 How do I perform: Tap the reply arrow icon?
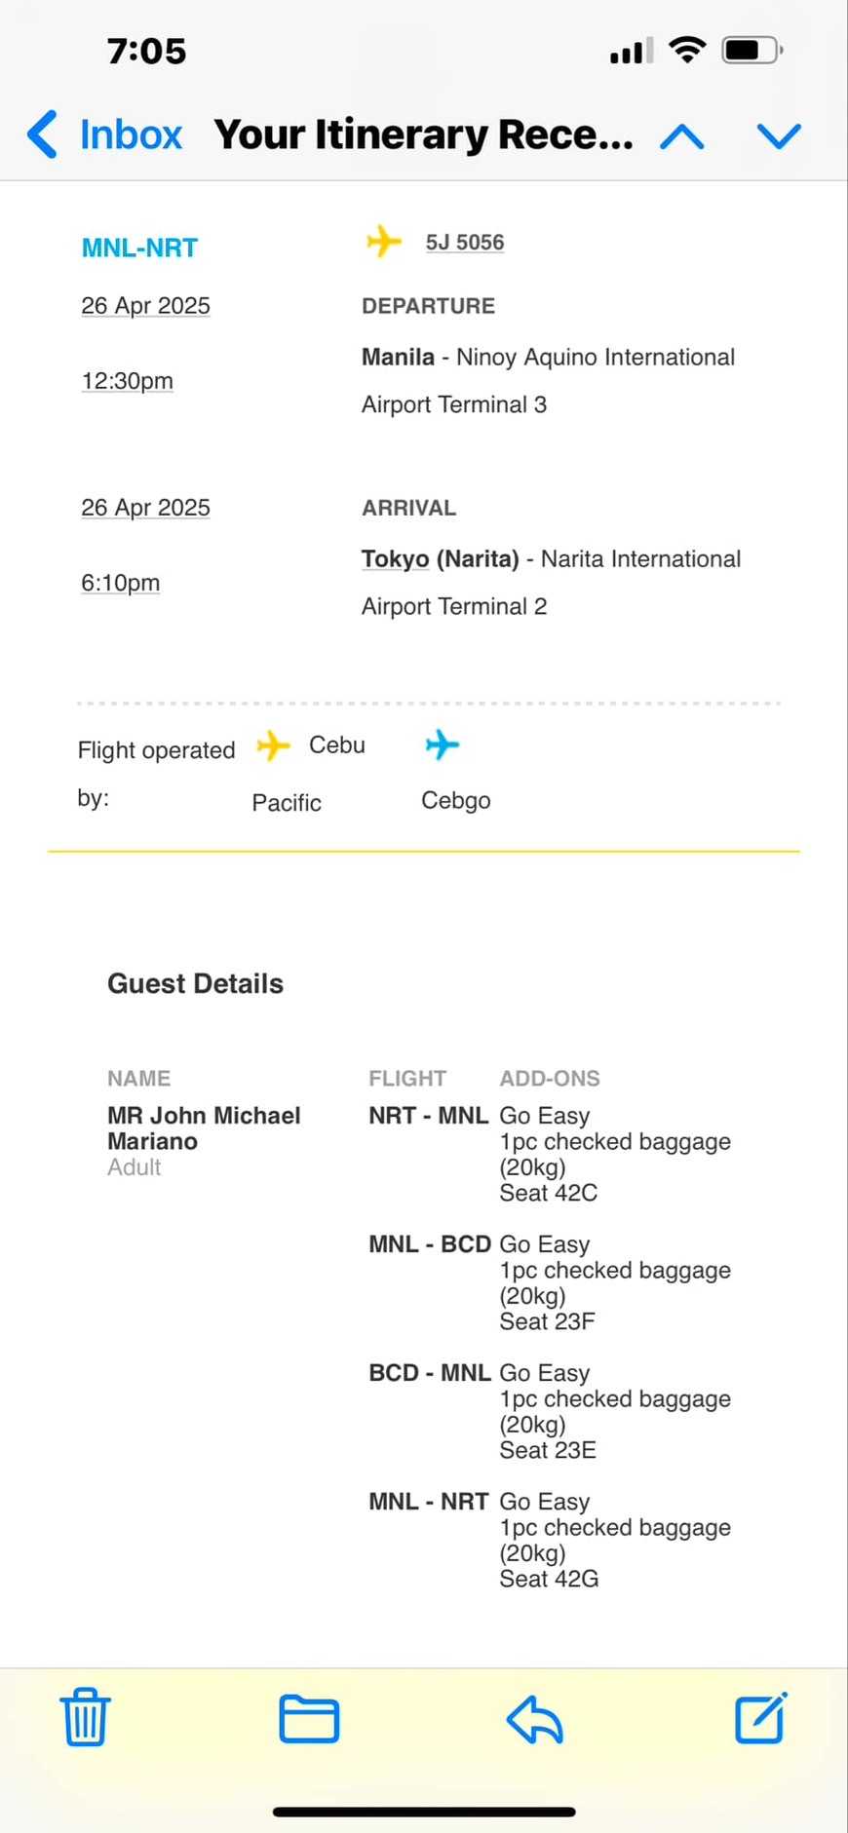click(x=535, y=1718)
